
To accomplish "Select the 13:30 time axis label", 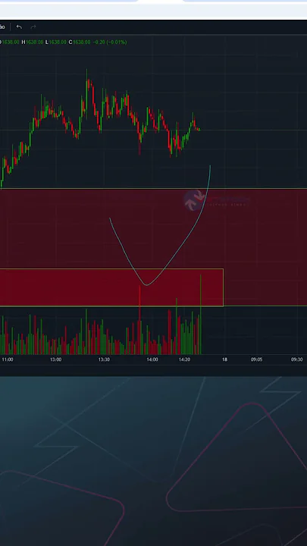I will (104, 359).
